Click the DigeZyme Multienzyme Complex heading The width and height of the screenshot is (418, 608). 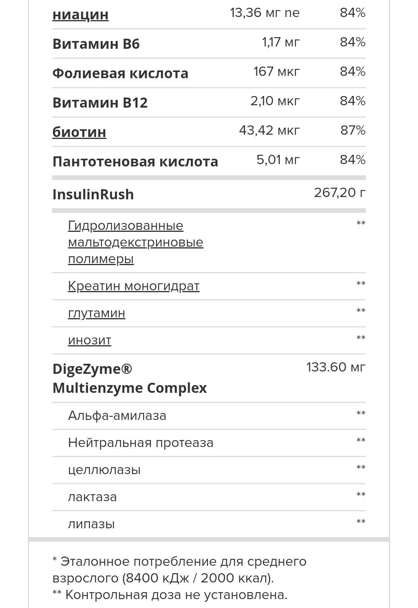click(130, 378)
